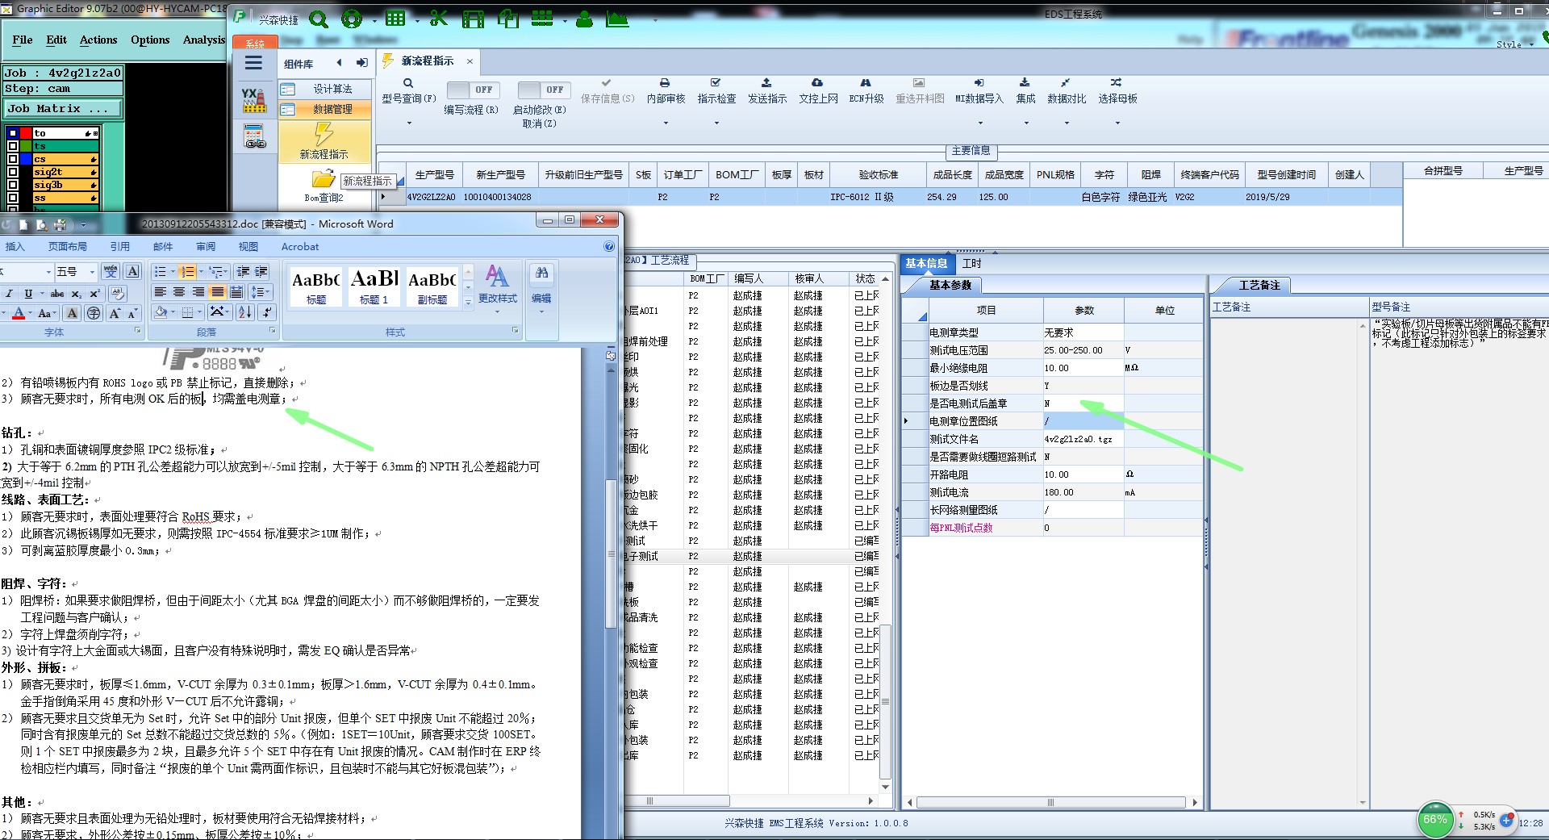1549x840 pixels.
Task: Select the 数据管理 panel button
Action: click(326, 109)
